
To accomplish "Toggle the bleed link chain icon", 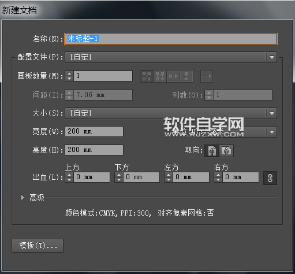I will coord(270,178).
